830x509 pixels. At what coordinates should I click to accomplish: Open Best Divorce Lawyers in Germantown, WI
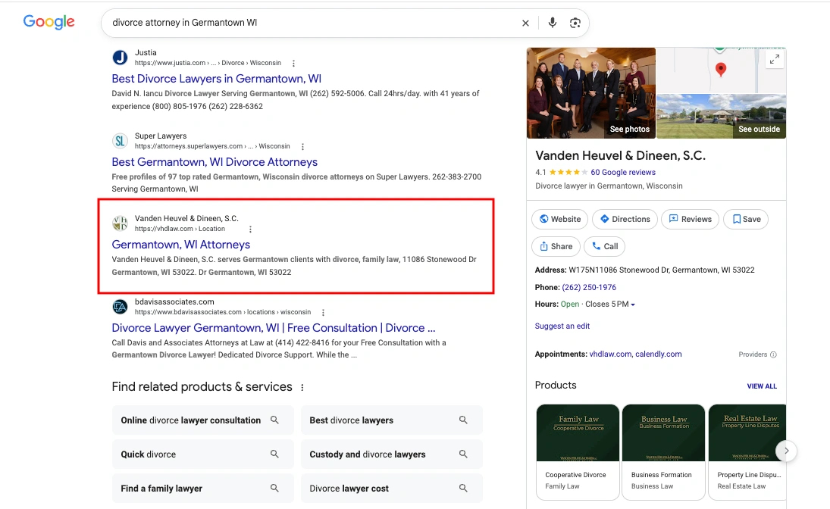pyautogui.click(x=217, y=79)
